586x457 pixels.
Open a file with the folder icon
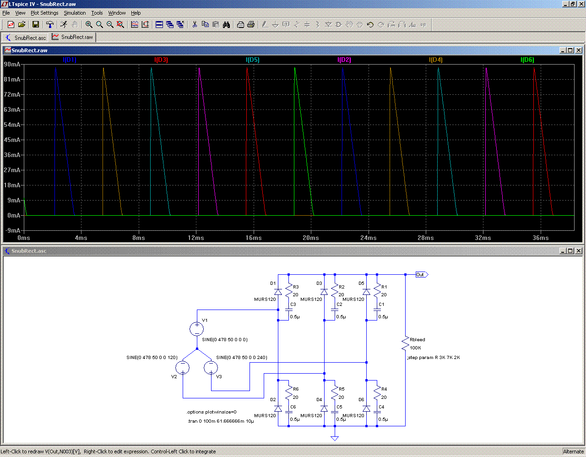click(x=22, y=24)
